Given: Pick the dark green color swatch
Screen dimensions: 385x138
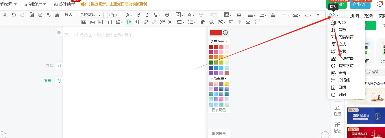Looking at the screenshot, I should click(x=211, y=63).
